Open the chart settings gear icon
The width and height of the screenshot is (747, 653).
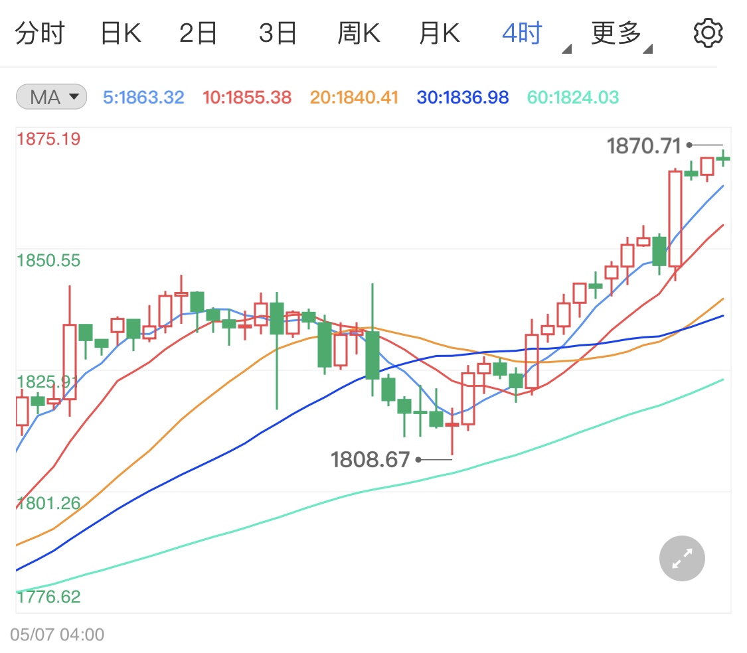coord(708,33)
